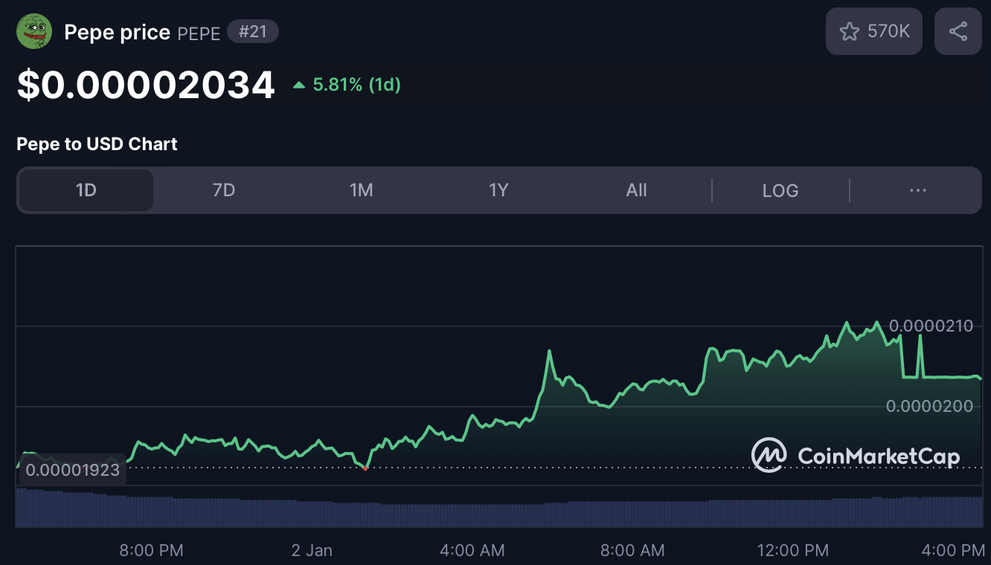The width and height of the screenshot is (991, 565).
Task: Click the star watchlist icon
Action: 849,31
